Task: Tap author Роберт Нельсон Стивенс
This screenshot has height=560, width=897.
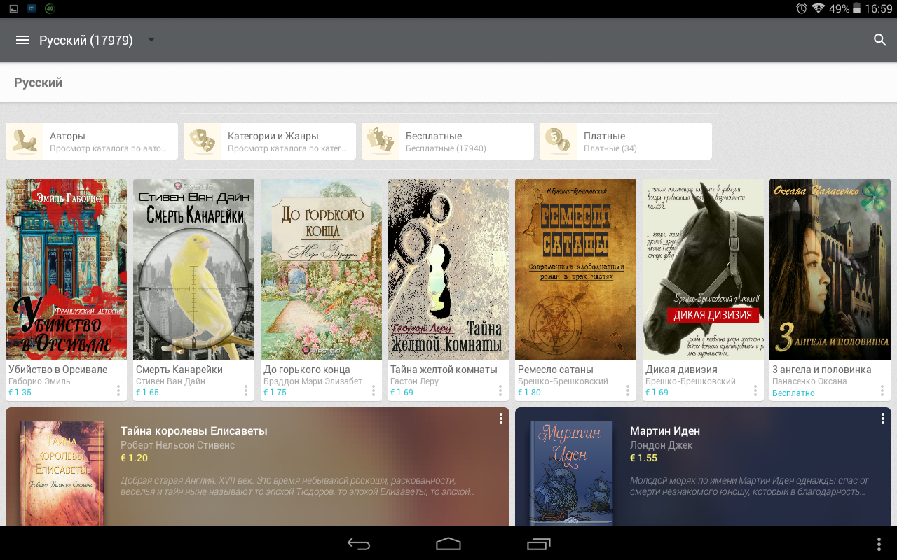Action: (x=177, y=445)
